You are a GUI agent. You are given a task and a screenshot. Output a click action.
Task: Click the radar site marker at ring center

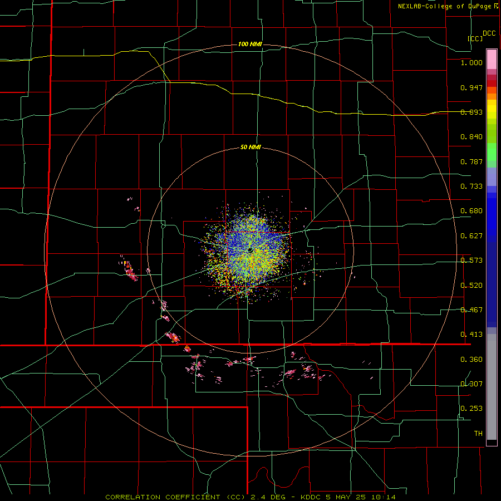[250, 250]
